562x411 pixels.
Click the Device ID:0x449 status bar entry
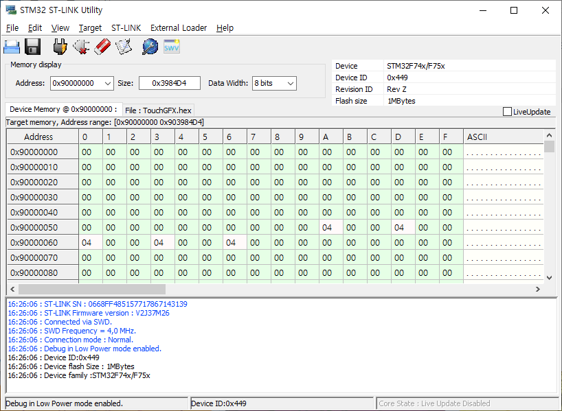[x=282, y=403]
